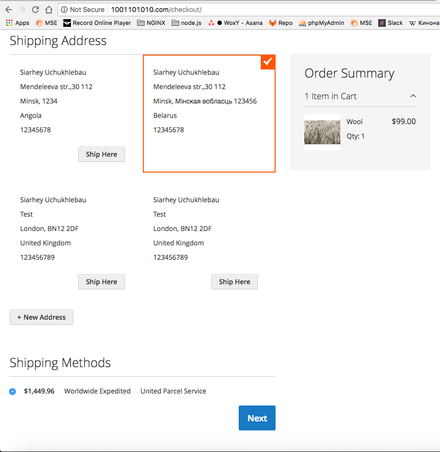The height and width of the screenshot is (452, 440).
Task: Reload the page with refresh icon
Action: tap(35, 10)
